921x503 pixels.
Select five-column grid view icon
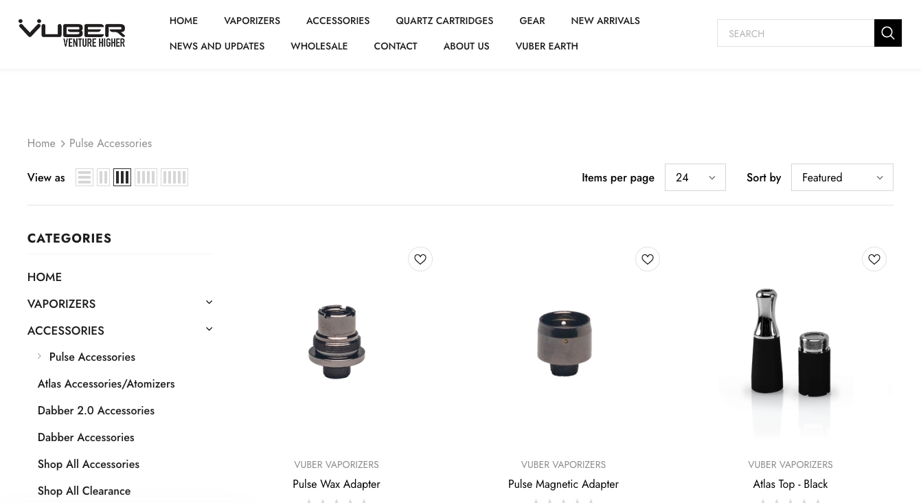click(x=174, y=177)
